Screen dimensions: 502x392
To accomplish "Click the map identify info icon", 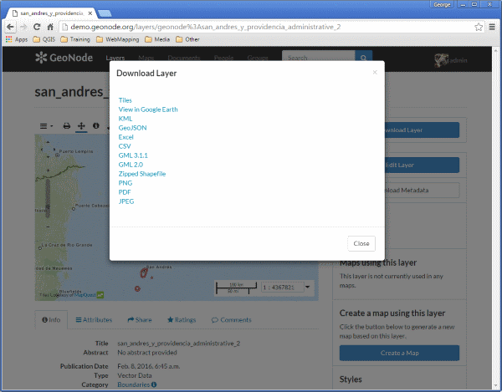I will pyautogui.click(x=95, y=126).
